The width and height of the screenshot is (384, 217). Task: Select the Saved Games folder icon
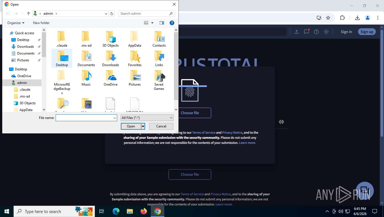159,76
